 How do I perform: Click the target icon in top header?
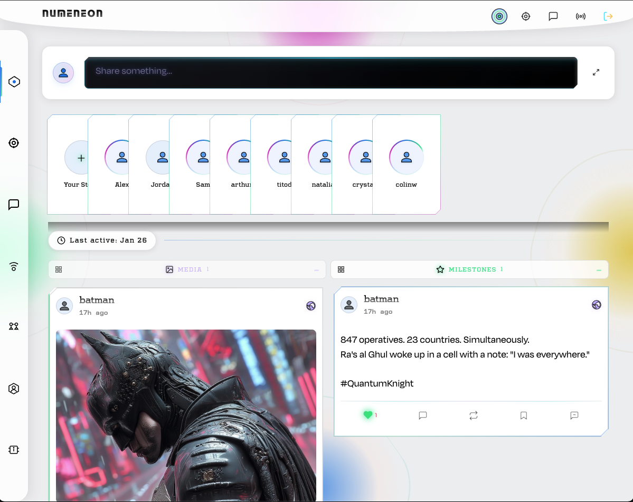526,16
